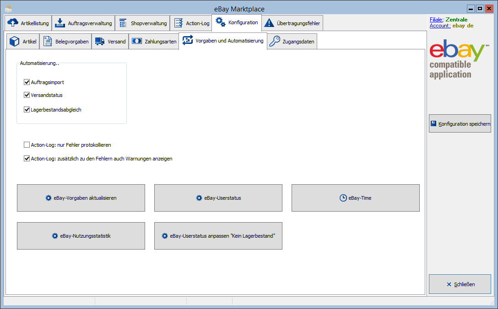498x309 pixels.
Task: Click the Auftragsverwaltung download tray icon
Action: 60,23
